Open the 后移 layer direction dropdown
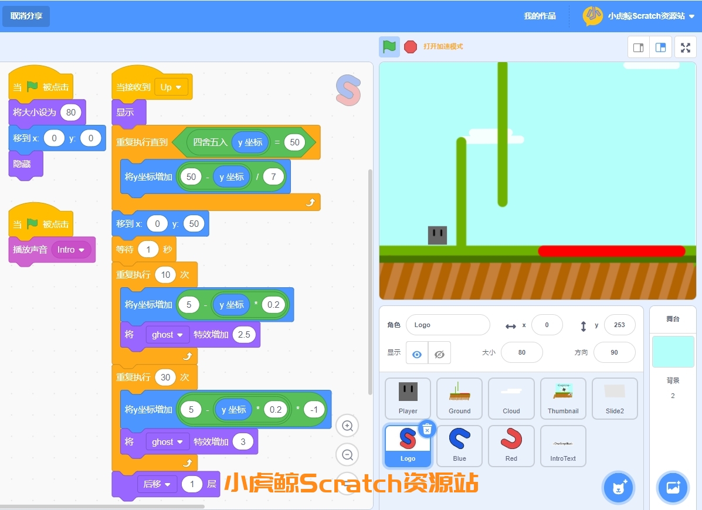The width and height of the screenshot is (702, 510). (x=157, y=484)
